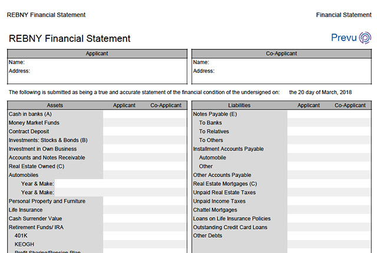Select Applicant cell for Real Estate Owned (C)
Image resolution: width=377 pixels, height=253 pixels.
coord(124,167)
